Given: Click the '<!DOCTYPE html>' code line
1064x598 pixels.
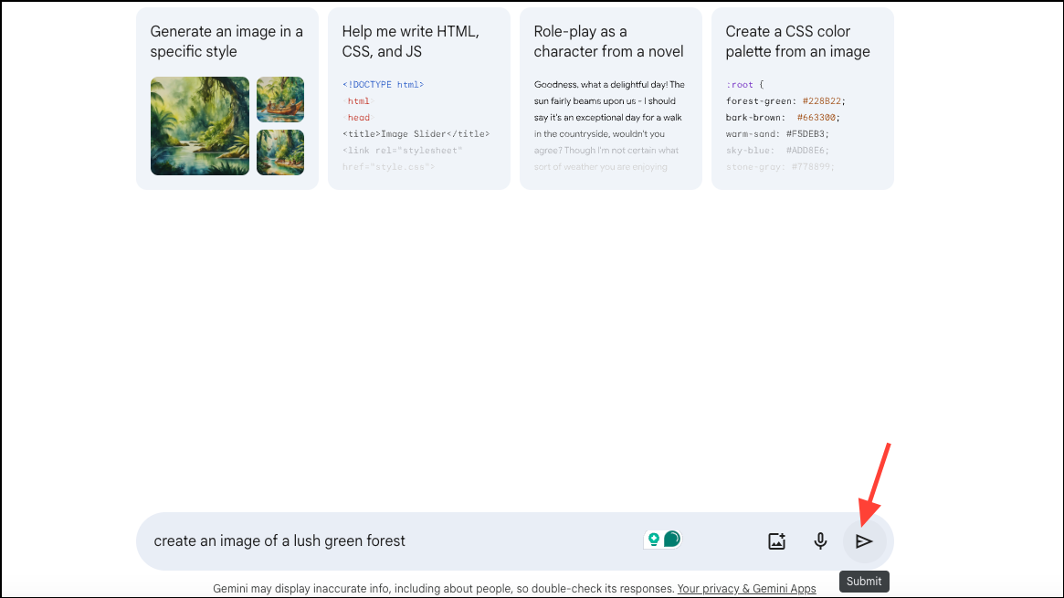Looking at the screenshot, I should 383,85.
